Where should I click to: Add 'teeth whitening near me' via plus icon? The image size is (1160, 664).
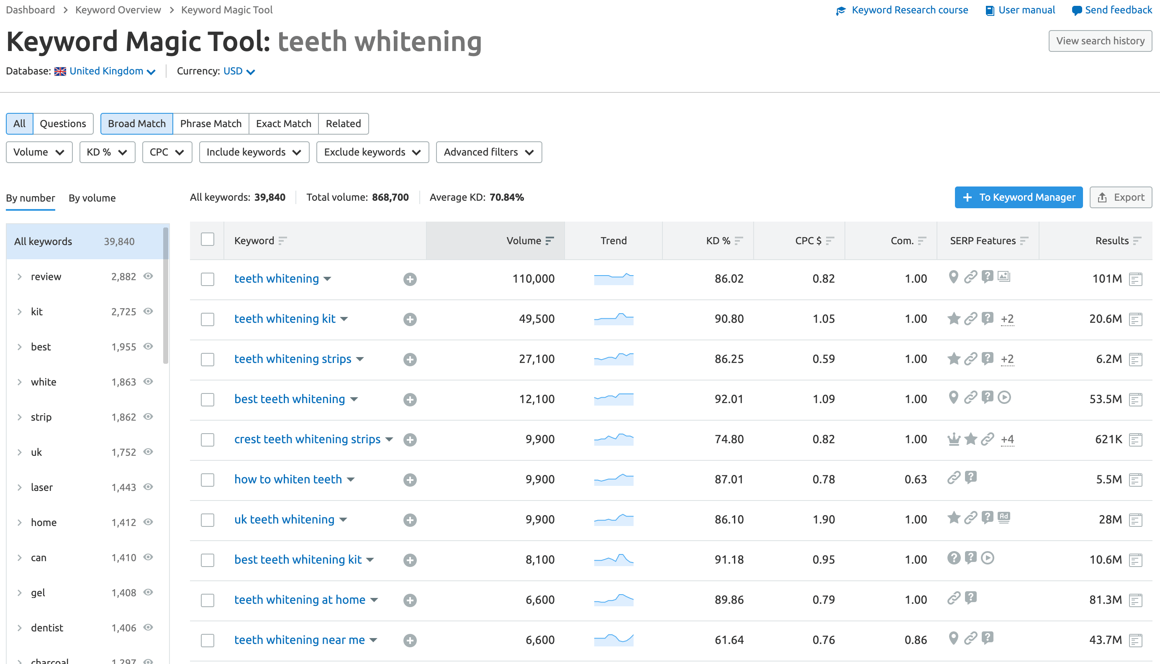410,640
